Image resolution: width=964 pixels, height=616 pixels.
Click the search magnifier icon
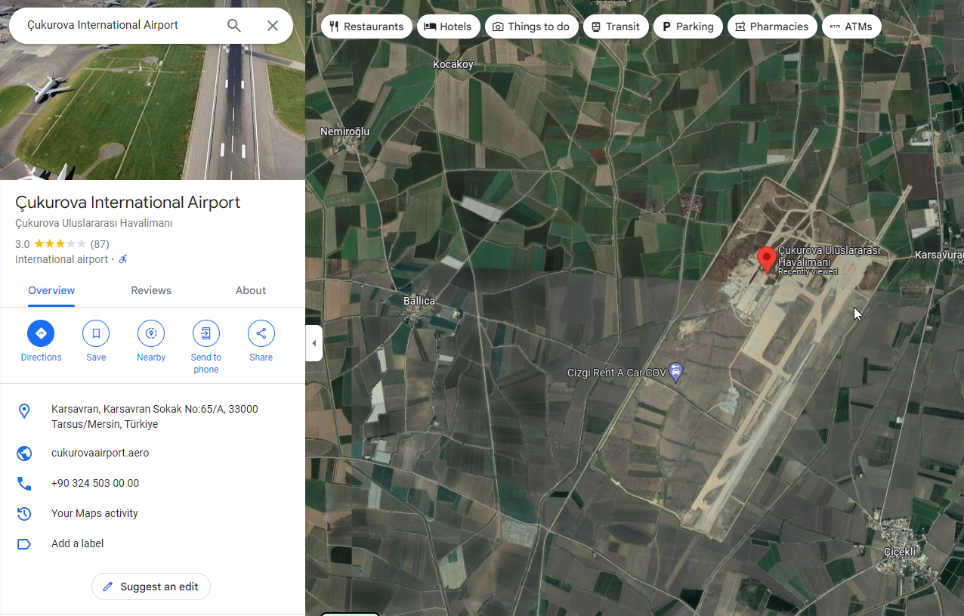(x=234, y=26)
